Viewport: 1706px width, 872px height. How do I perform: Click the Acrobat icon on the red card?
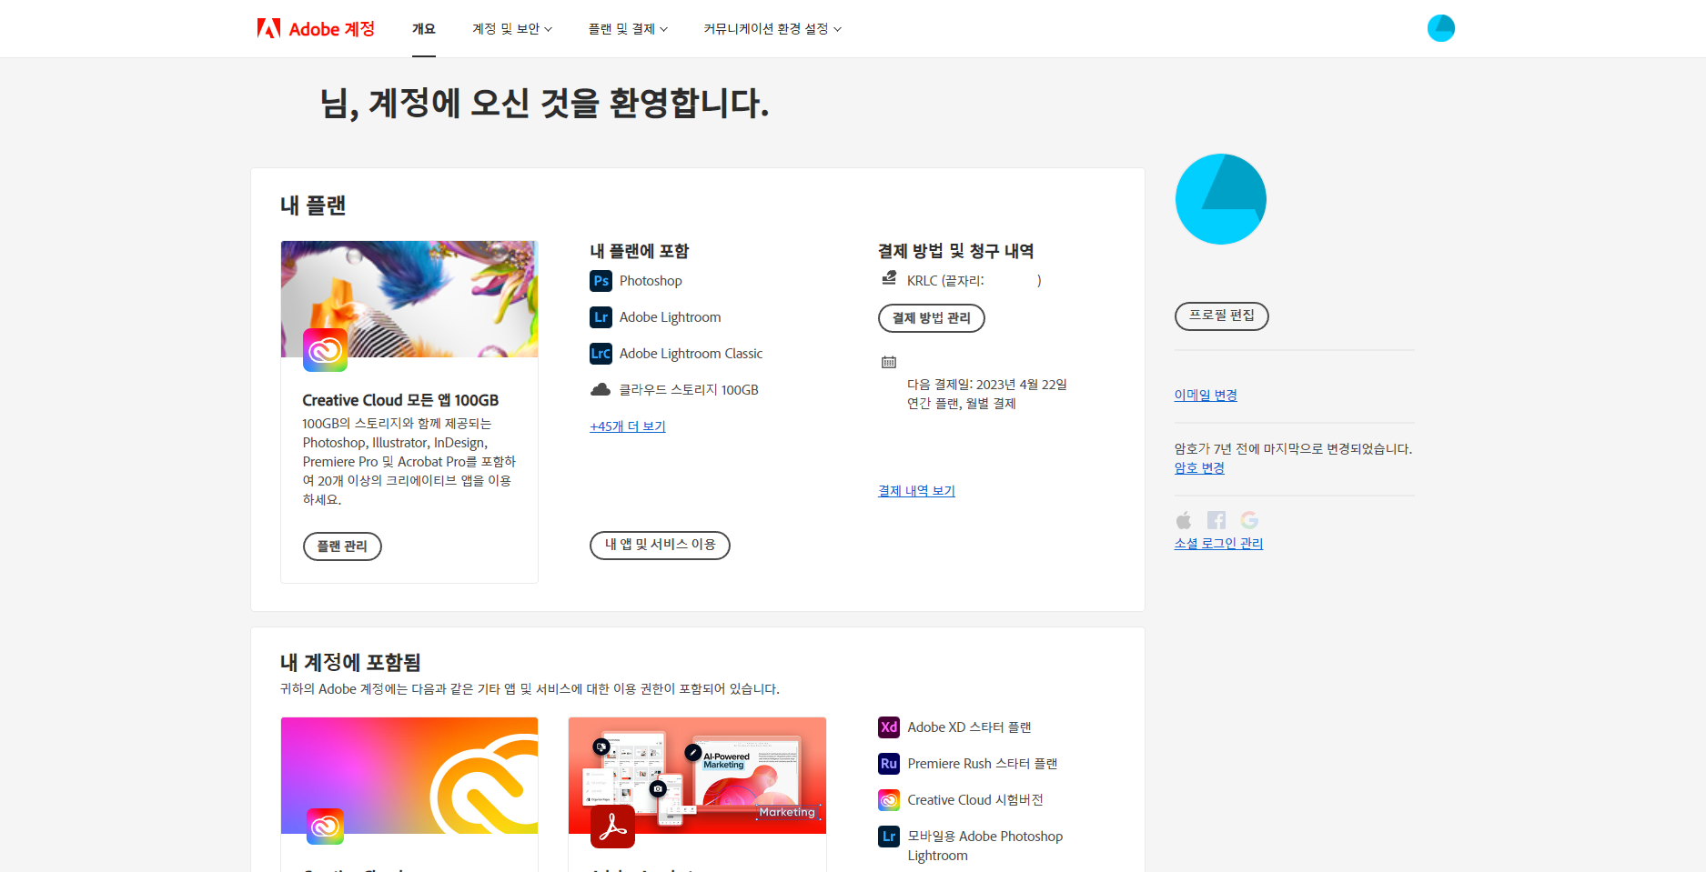click(612, 827)
